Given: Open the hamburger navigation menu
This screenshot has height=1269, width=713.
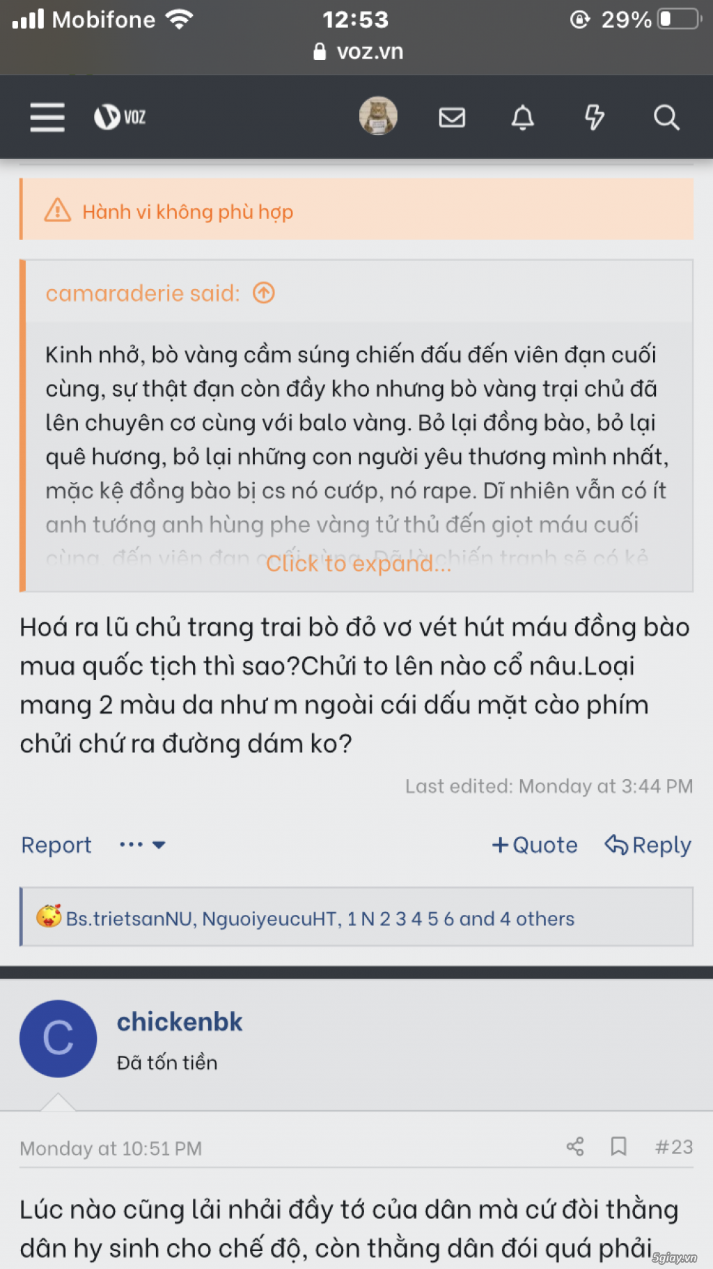Looking at the screenshot, I should 46,117.
